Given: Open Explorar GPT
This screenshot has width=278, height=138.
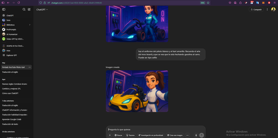Looking at the screenshot, I should [x=16, y=55].
